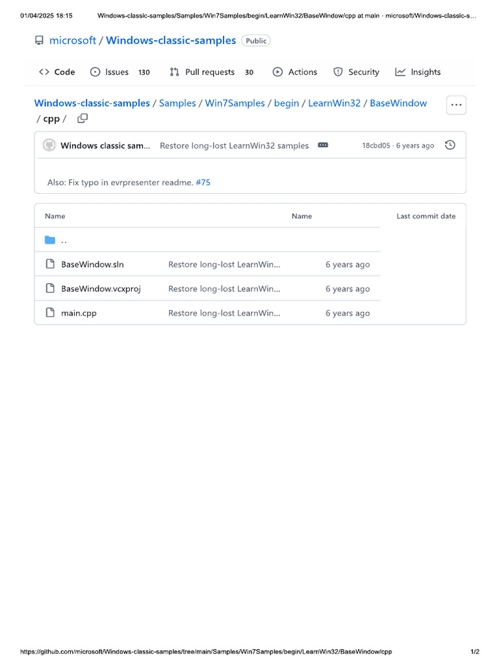Click the Issues circle icon

point(95,72)
